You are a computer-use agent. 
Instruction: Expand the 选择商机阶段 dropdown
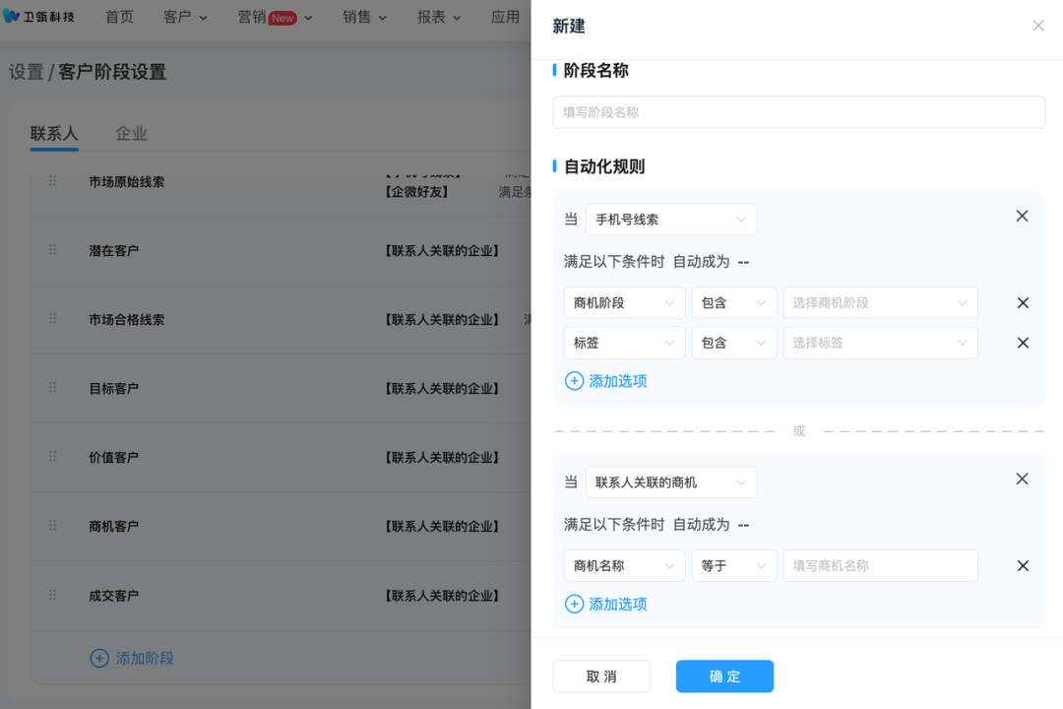[x=880, y=303]
